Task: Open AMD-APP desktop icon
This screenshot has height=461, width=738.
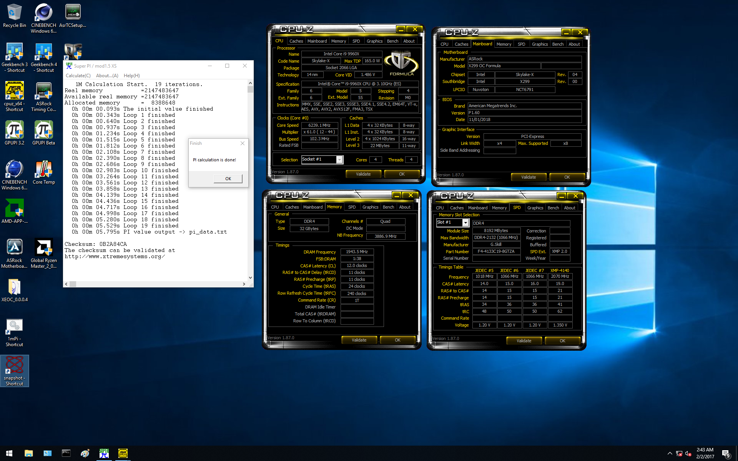Action: point(15,211)
